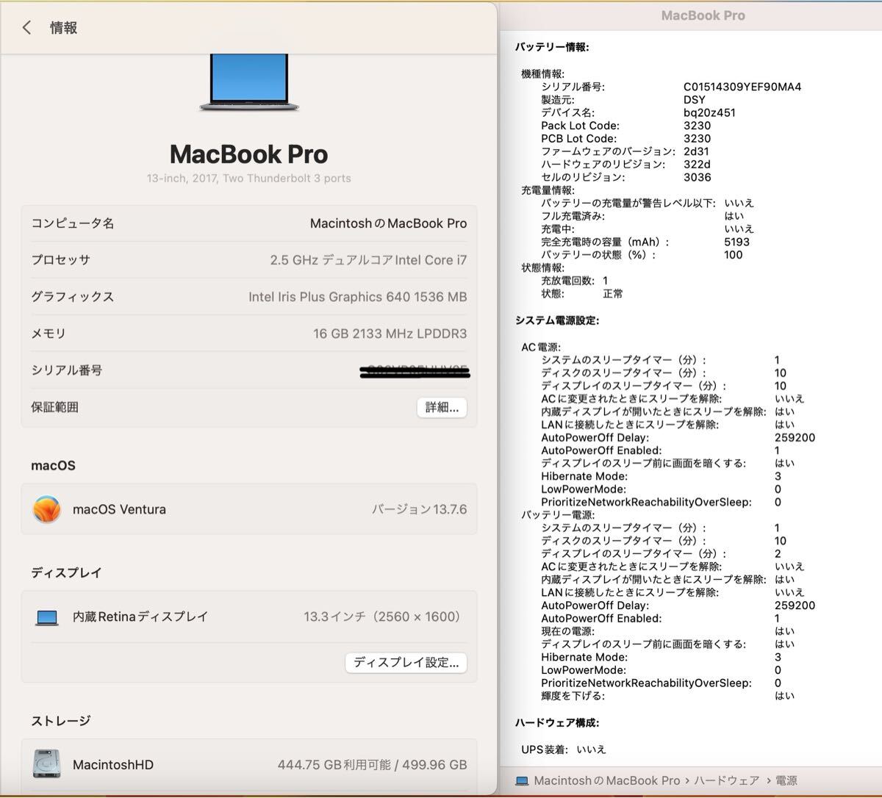Click the computer name value MacintoshのMacBook Pro

(x=388, y=223)
